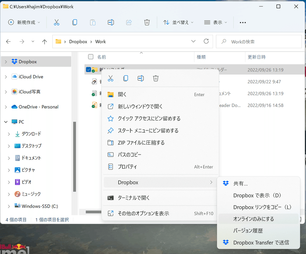Click the Cut icon in the top toolbar
The width and height of the screenshot is (306, 254).
57,23
